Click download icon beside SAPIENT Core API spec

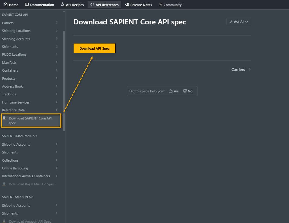pos(4,118)
